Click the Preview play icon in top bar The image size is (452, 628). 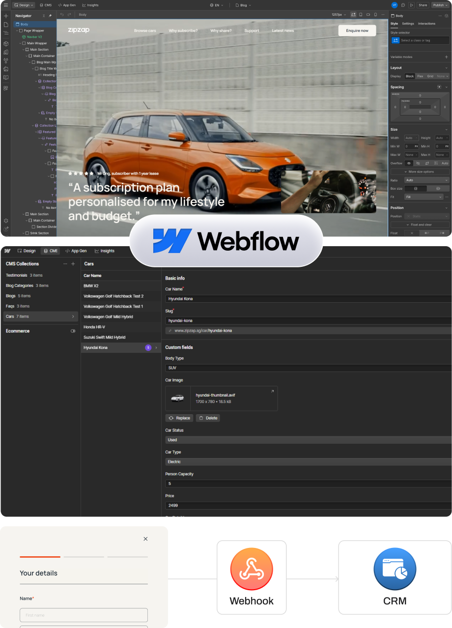(x=411, y=5)
